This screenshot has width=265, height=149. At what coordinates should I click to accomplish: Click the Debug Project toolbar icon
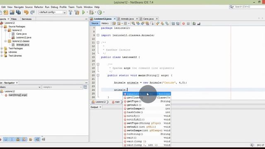point(92,12)
